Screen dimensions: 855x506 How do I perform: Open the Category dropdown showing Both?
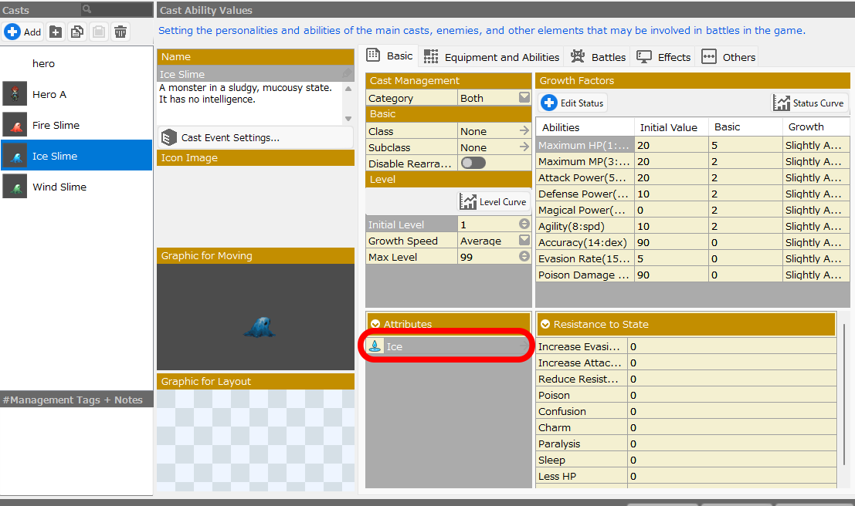[x=524, y=98]
